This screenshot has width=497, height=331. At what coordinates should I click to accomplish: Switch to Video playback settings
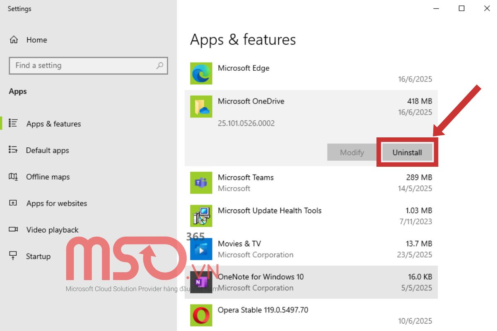click(x=52, y=230)
